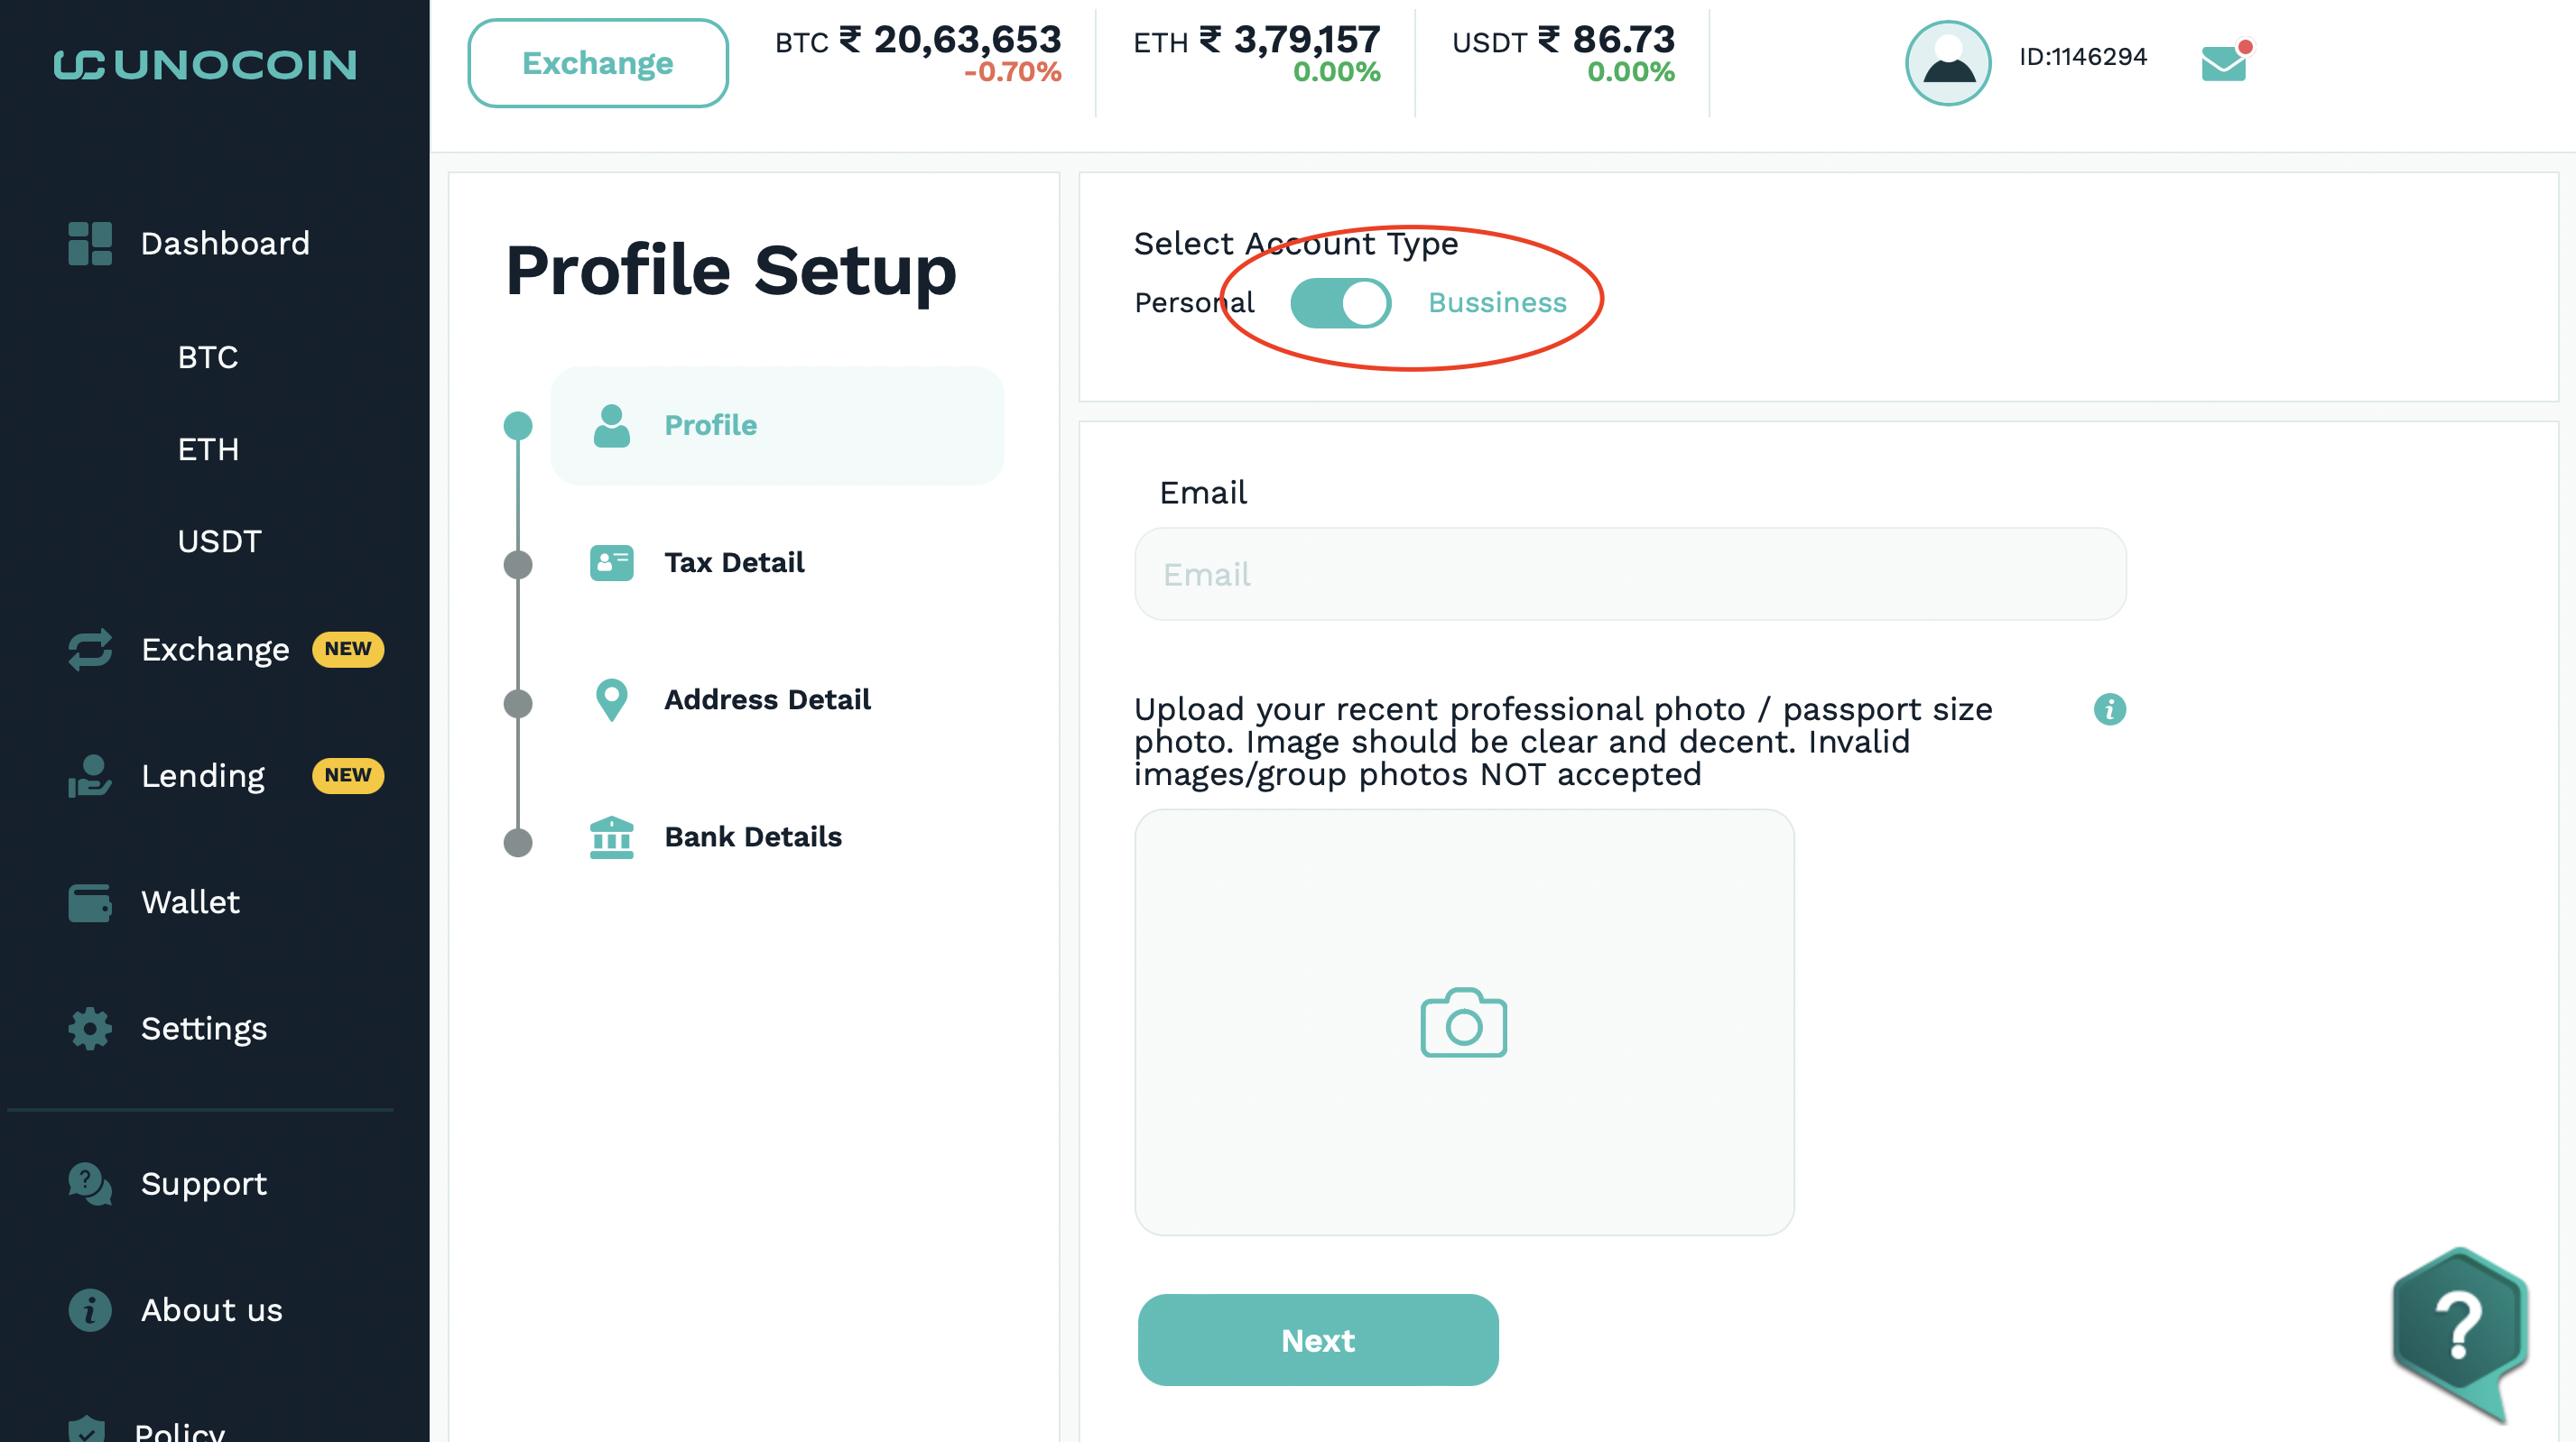
Task: Select the Personal account type label
Action: pos(1194,303)
